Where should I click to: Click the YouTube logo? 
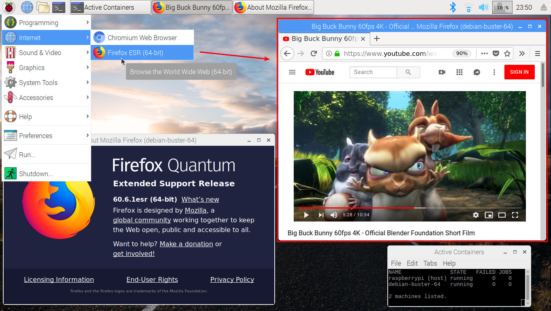[x=320, y=72]
